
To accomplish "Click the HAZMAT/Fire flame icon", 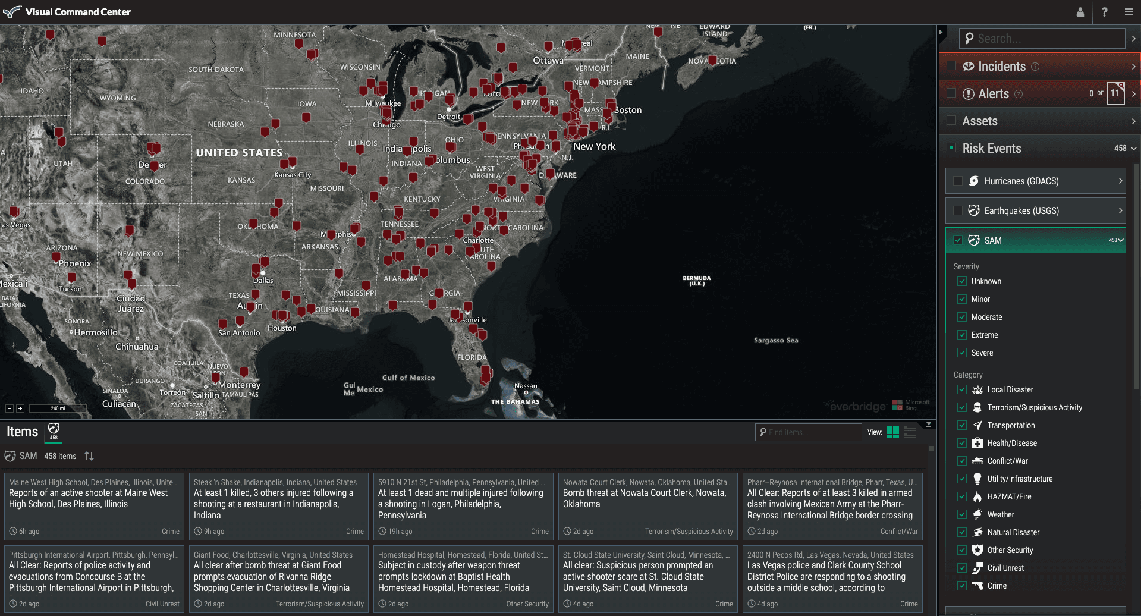I will [977, 496].
